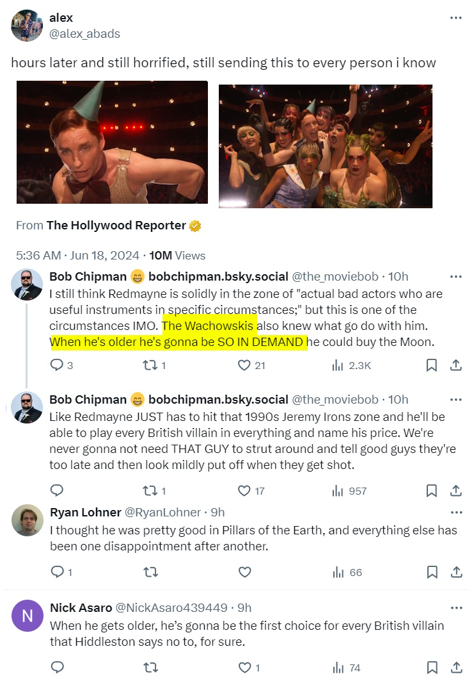Open more menu on Nick Asaro's reply
476x683 pixels.
pyautogui.click(x=456, y=607)
